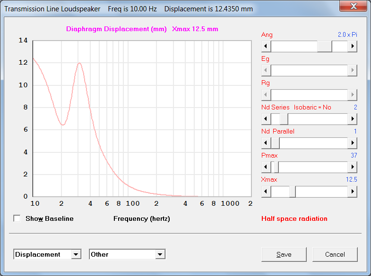Click the Save button
The width and height of the screenshot is (371, 276).
(x=284, y=254)
